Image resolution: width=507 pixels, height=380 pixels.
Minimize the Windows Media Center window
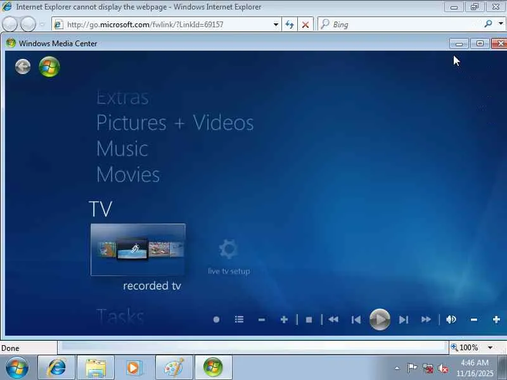tap(459, 43)
